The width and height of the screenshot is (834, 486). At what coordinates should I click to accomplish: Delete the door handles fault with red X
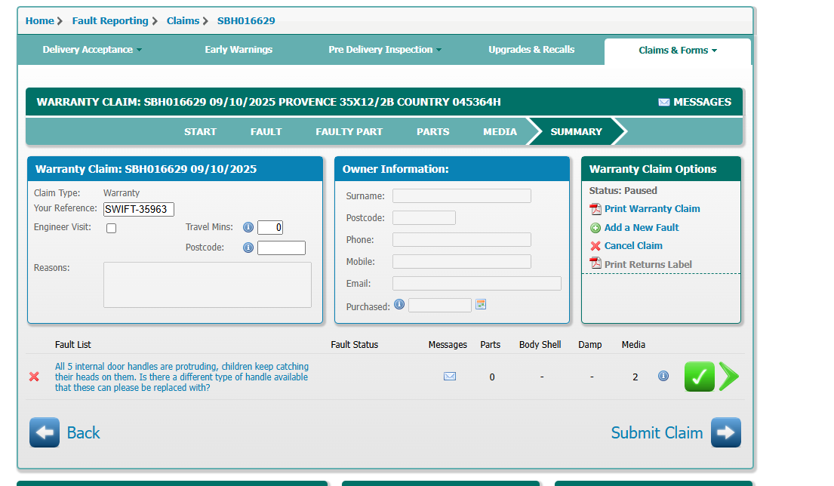34,377
